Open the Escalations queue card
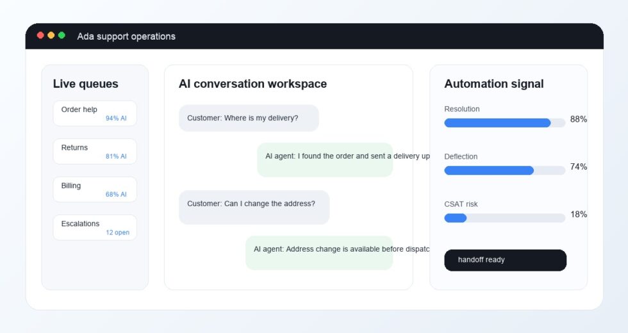This screenshot has width=628, height=333. (95, 228)
